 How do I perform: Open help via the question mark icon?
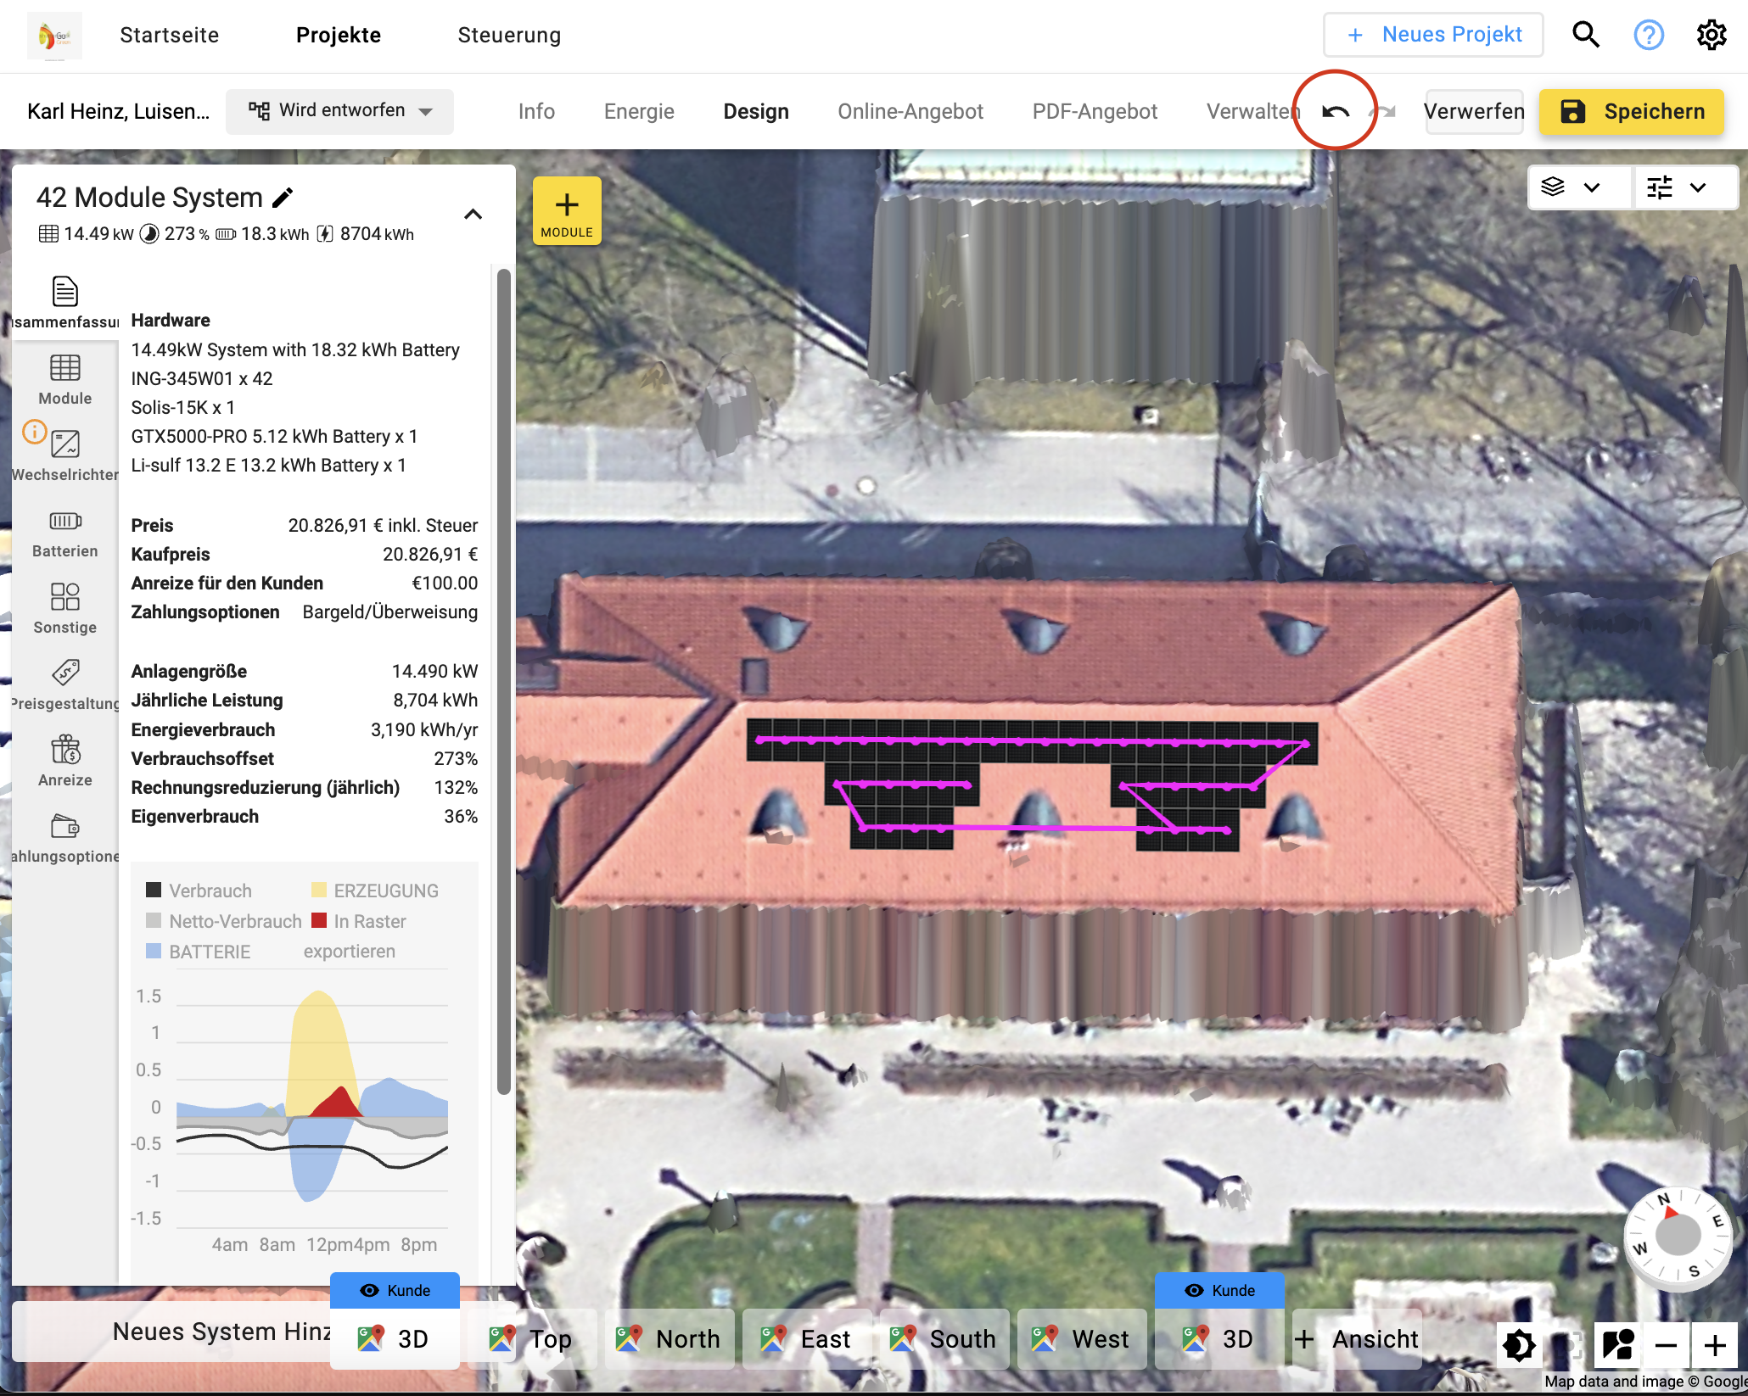tap(1649, 35)
